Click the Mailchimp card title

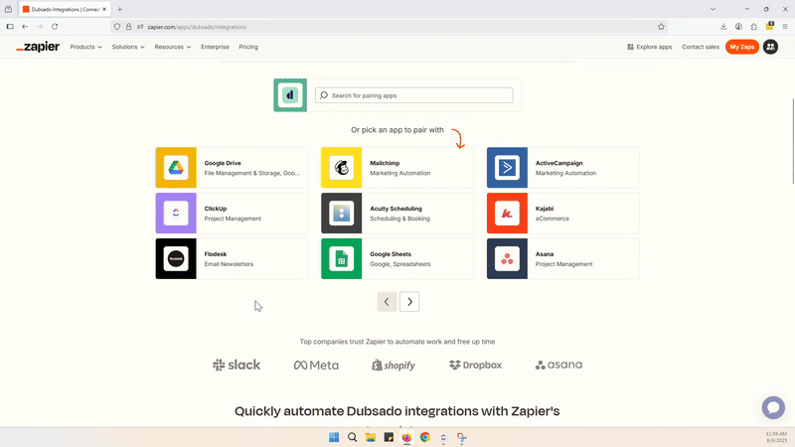click(385, 163)
